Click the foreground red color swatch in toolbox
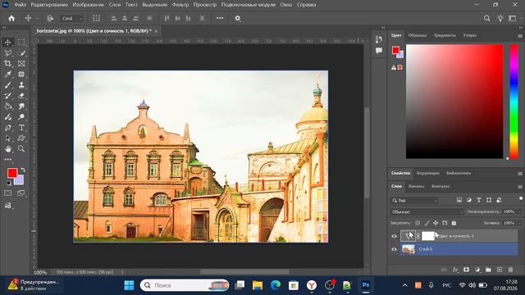Viewport: 525px width, 295px height. tap(12, 173)
